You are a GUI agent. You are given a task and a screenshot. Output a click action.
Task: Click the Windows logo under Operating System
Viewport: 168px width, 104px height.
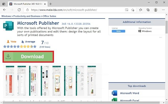click(x=139, y=31)
